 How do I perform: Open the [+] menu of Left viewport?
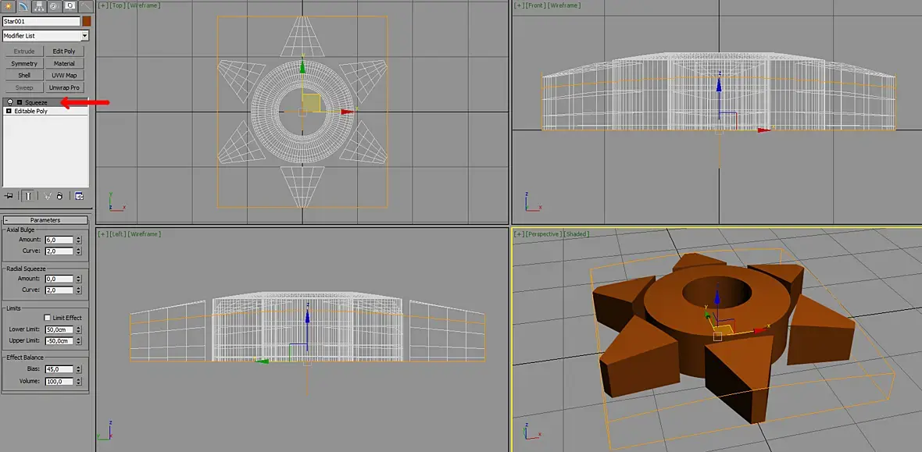(x=103, y=234)
